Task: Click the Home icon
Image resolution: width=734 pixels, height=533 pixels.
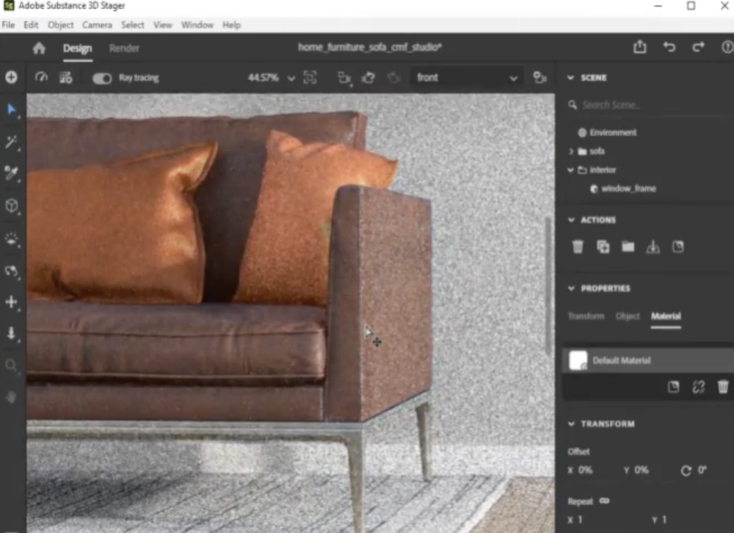Action: (40, 48)
